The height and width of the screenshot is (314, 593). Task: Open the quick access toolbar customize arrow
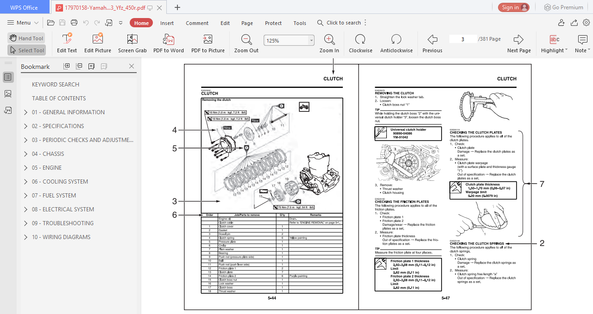point(121,23)
